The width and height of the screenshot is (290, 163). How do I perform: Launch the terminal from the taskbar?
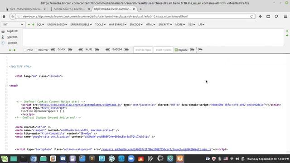click(24, 159)
